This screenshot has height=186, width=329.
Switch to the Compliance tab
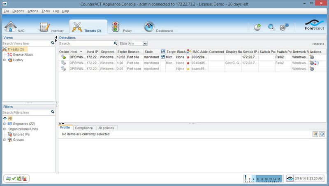[84, 128]
